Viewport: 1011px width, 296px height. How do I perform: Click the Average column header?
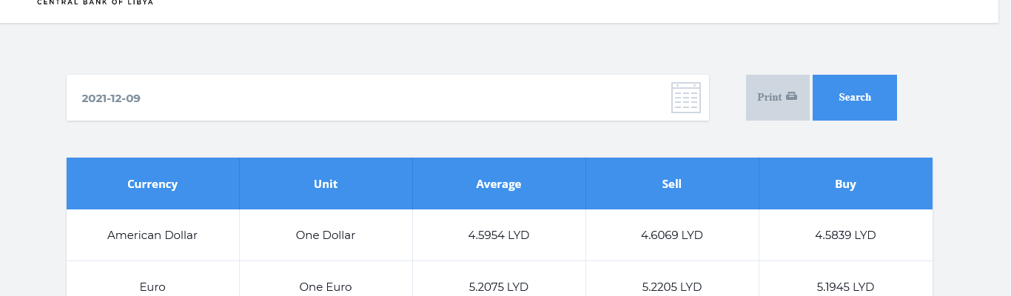[x=499, y=184]
